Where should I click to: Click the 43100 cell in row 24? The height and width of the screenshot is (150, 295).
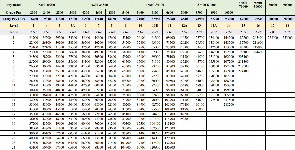click(x=34, y=147)
